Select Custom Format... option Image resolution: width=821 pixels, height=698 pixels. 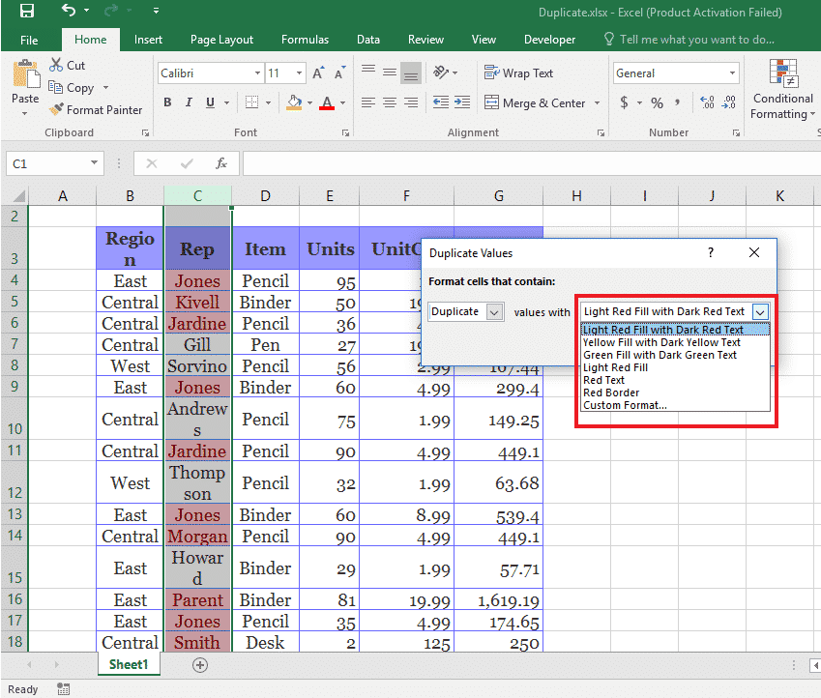(625, 405)
